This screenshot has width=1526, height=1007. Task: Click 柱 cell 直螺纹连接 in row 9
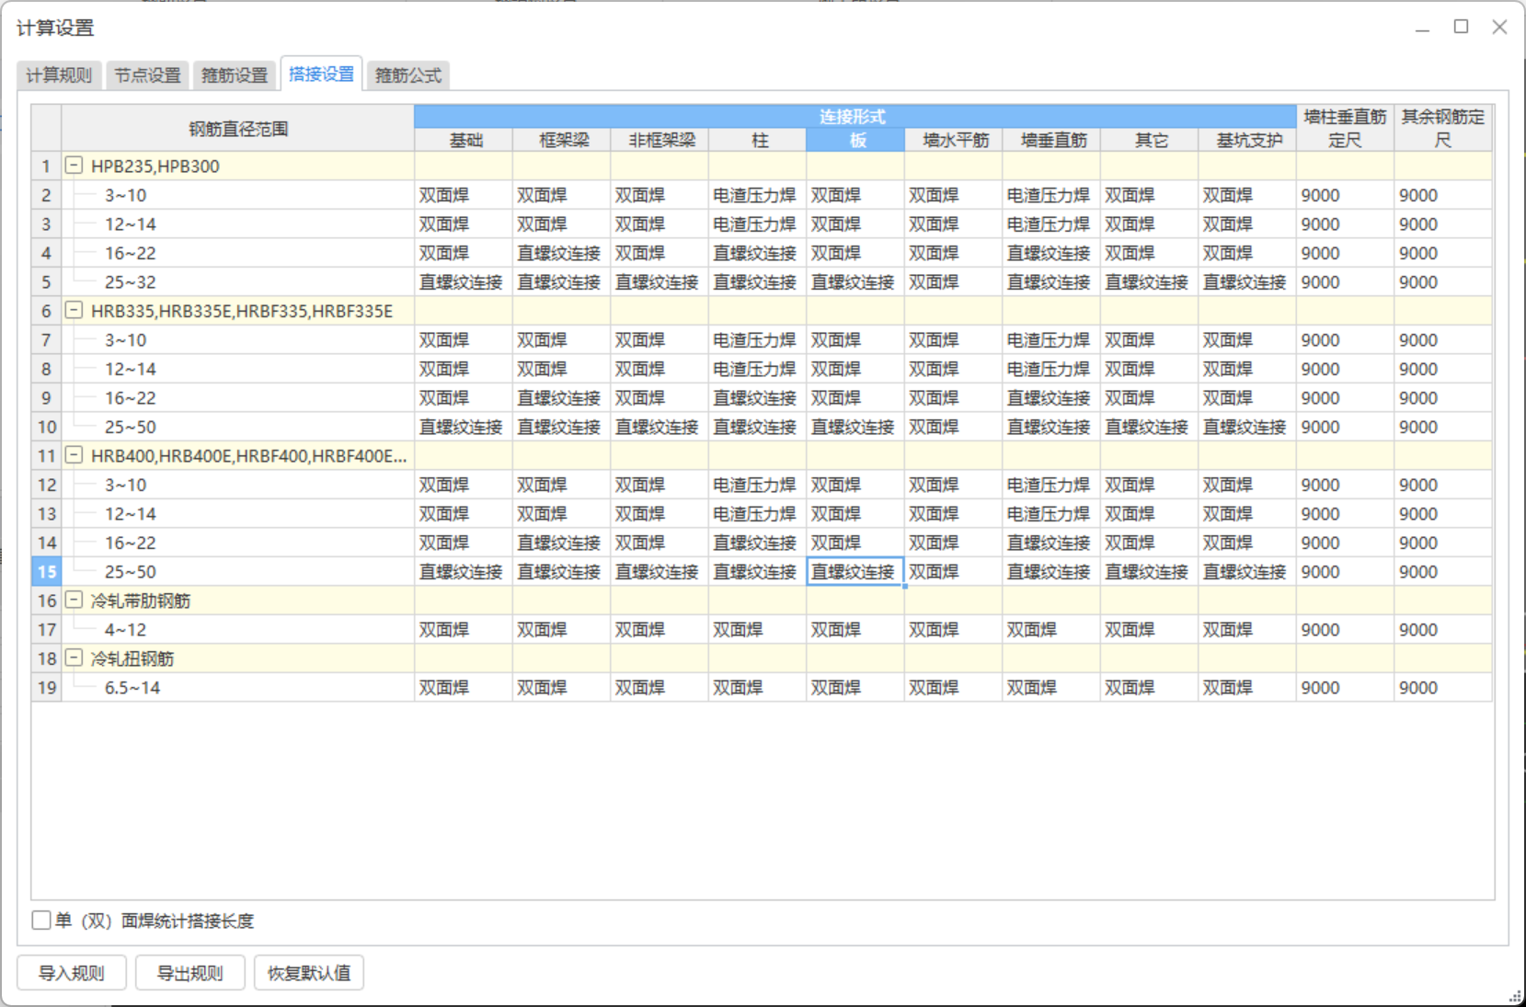click(x=758, y=397)
